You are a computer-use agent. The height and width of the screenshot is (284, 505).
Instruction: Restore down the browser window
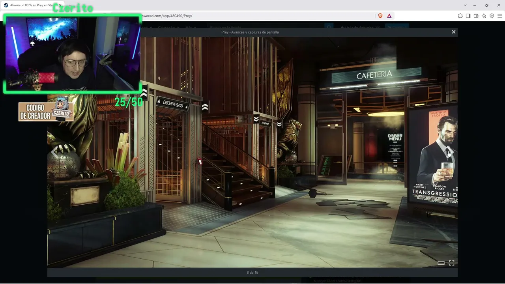(x=487, y=5)
